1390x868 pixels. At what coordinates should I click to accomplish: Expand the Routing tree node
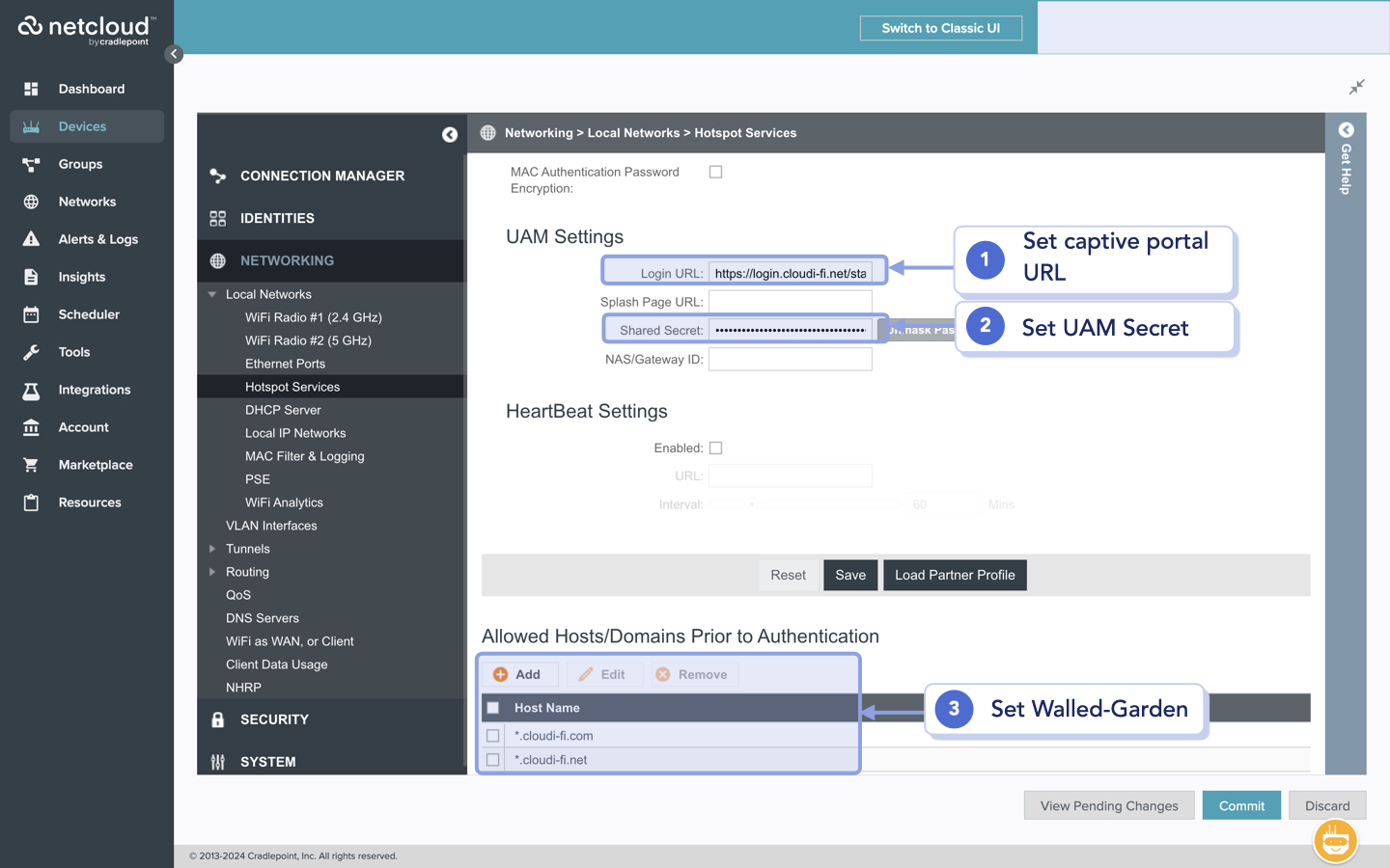tap(211, 572)
